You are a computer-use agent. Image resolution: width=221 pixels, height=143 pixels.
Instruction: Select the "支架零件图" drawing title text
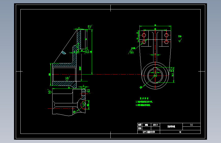pyautogui.click(x=171, y=126)
